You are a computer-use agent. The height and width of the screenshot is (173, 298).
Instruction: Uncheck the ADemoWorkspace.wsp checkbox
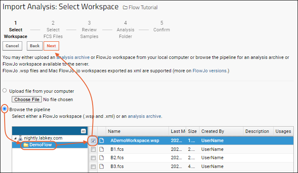point(93,141)
